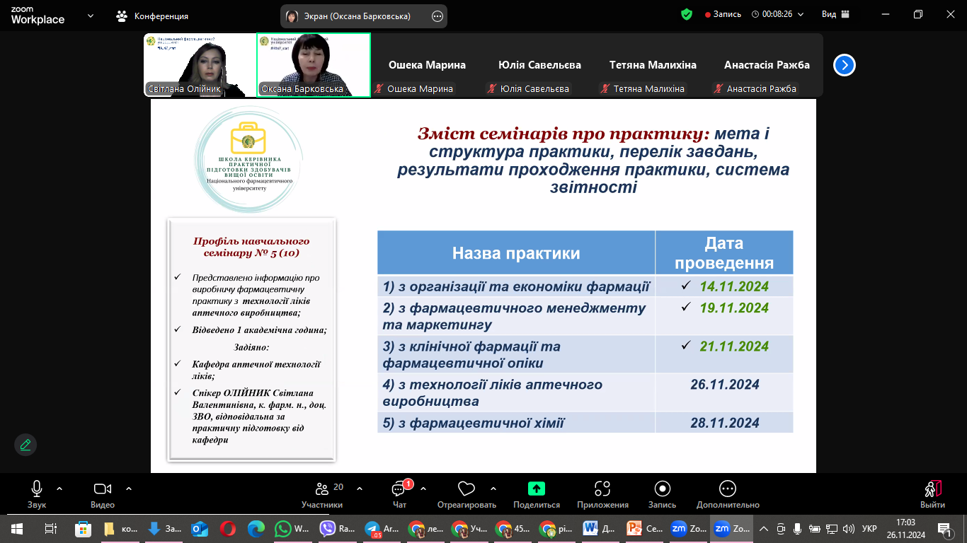The image size is (967, 543).
Task: Open the Приложения apps panel
Action: coord(602,494)
